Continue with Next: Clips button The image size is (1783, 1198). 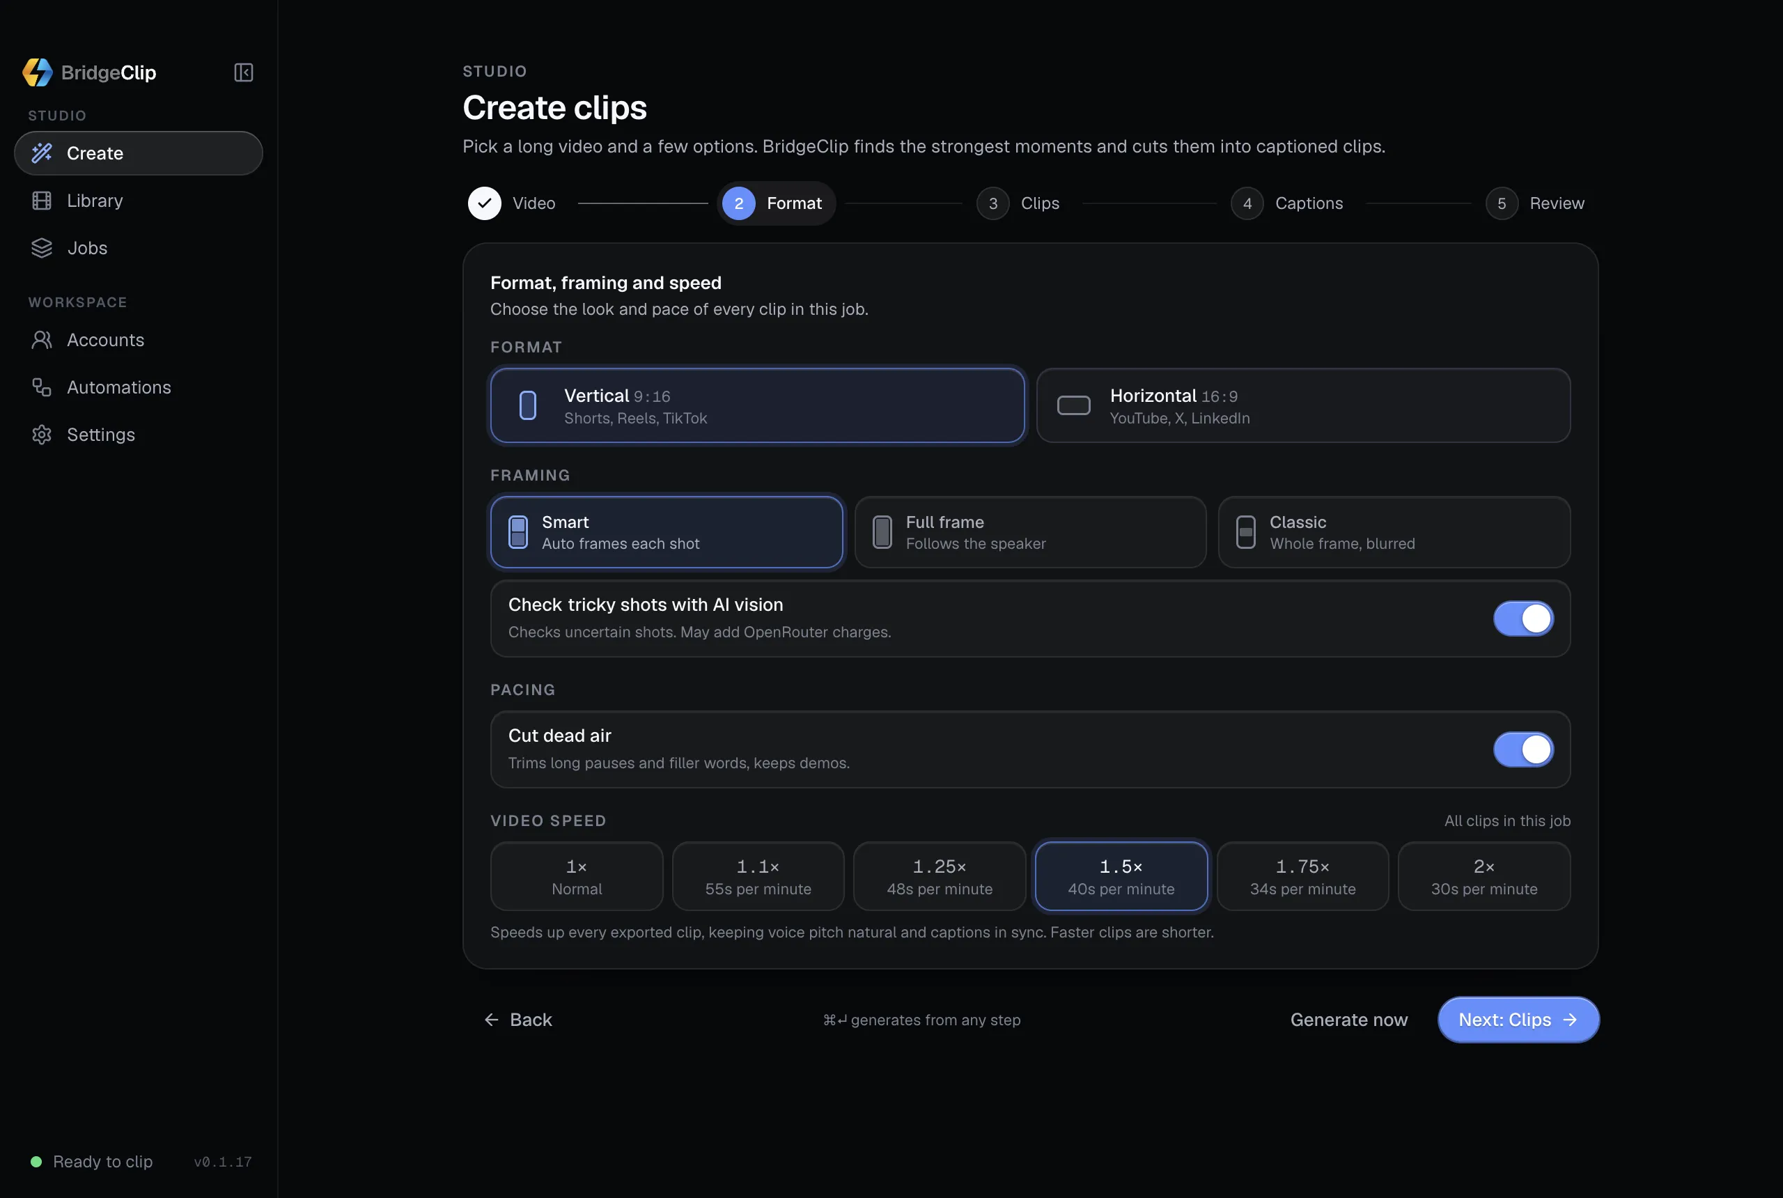pos(1518,1020)
